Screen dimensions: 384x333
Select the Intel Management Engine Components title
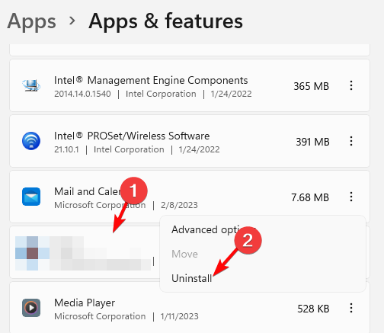pos(151,81)
